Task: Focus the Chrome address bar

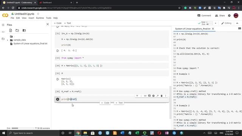Action: [x=99, y=8]
